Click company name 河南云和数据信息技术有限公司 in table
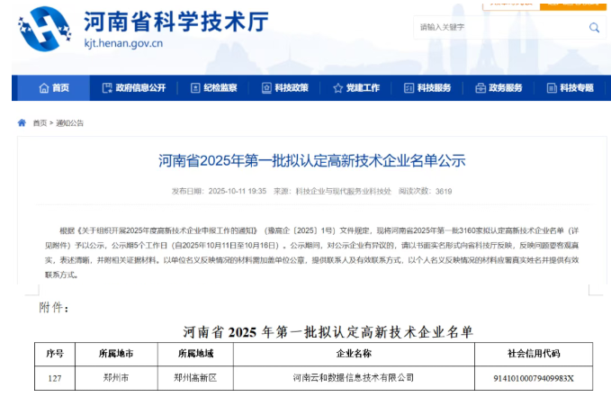 (354, 377)
